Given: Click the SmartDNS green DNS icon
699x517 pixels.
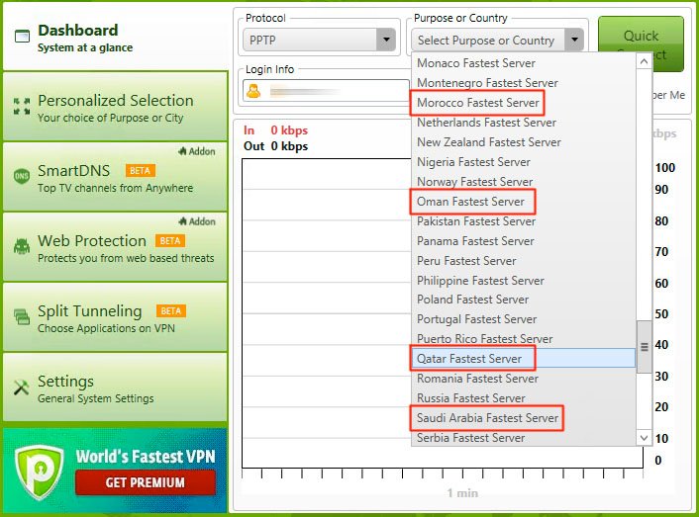Looking at the screenshot, I should point(22,176).
